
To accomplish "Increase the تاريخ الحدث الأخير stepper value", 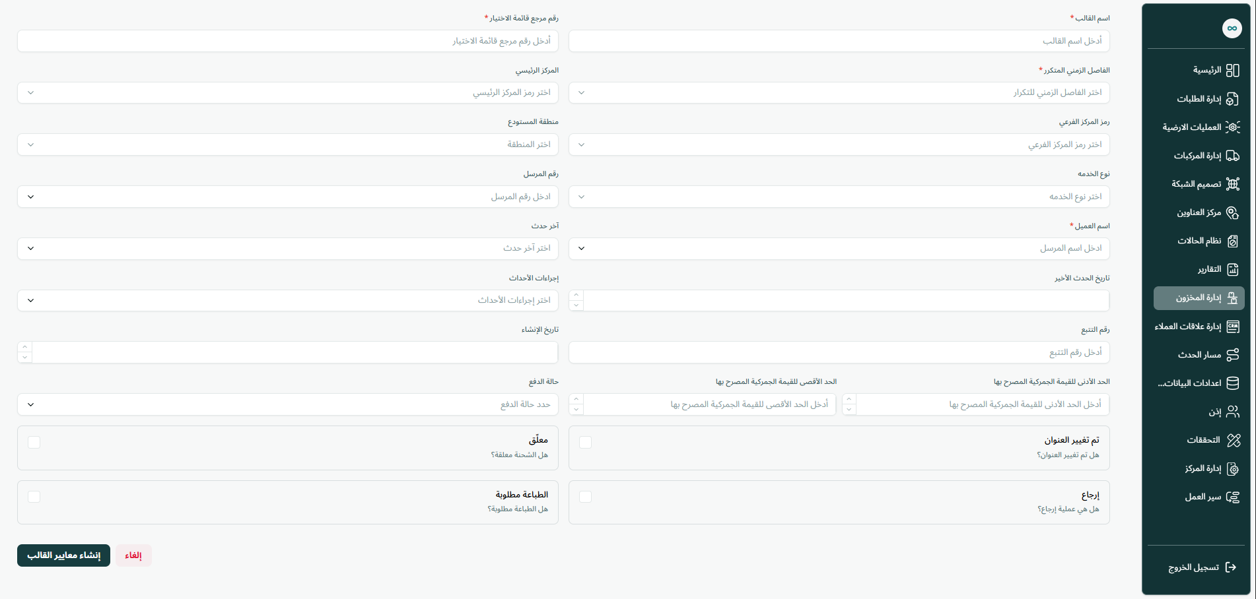I will pyautogui.click(x=576, y=295).
